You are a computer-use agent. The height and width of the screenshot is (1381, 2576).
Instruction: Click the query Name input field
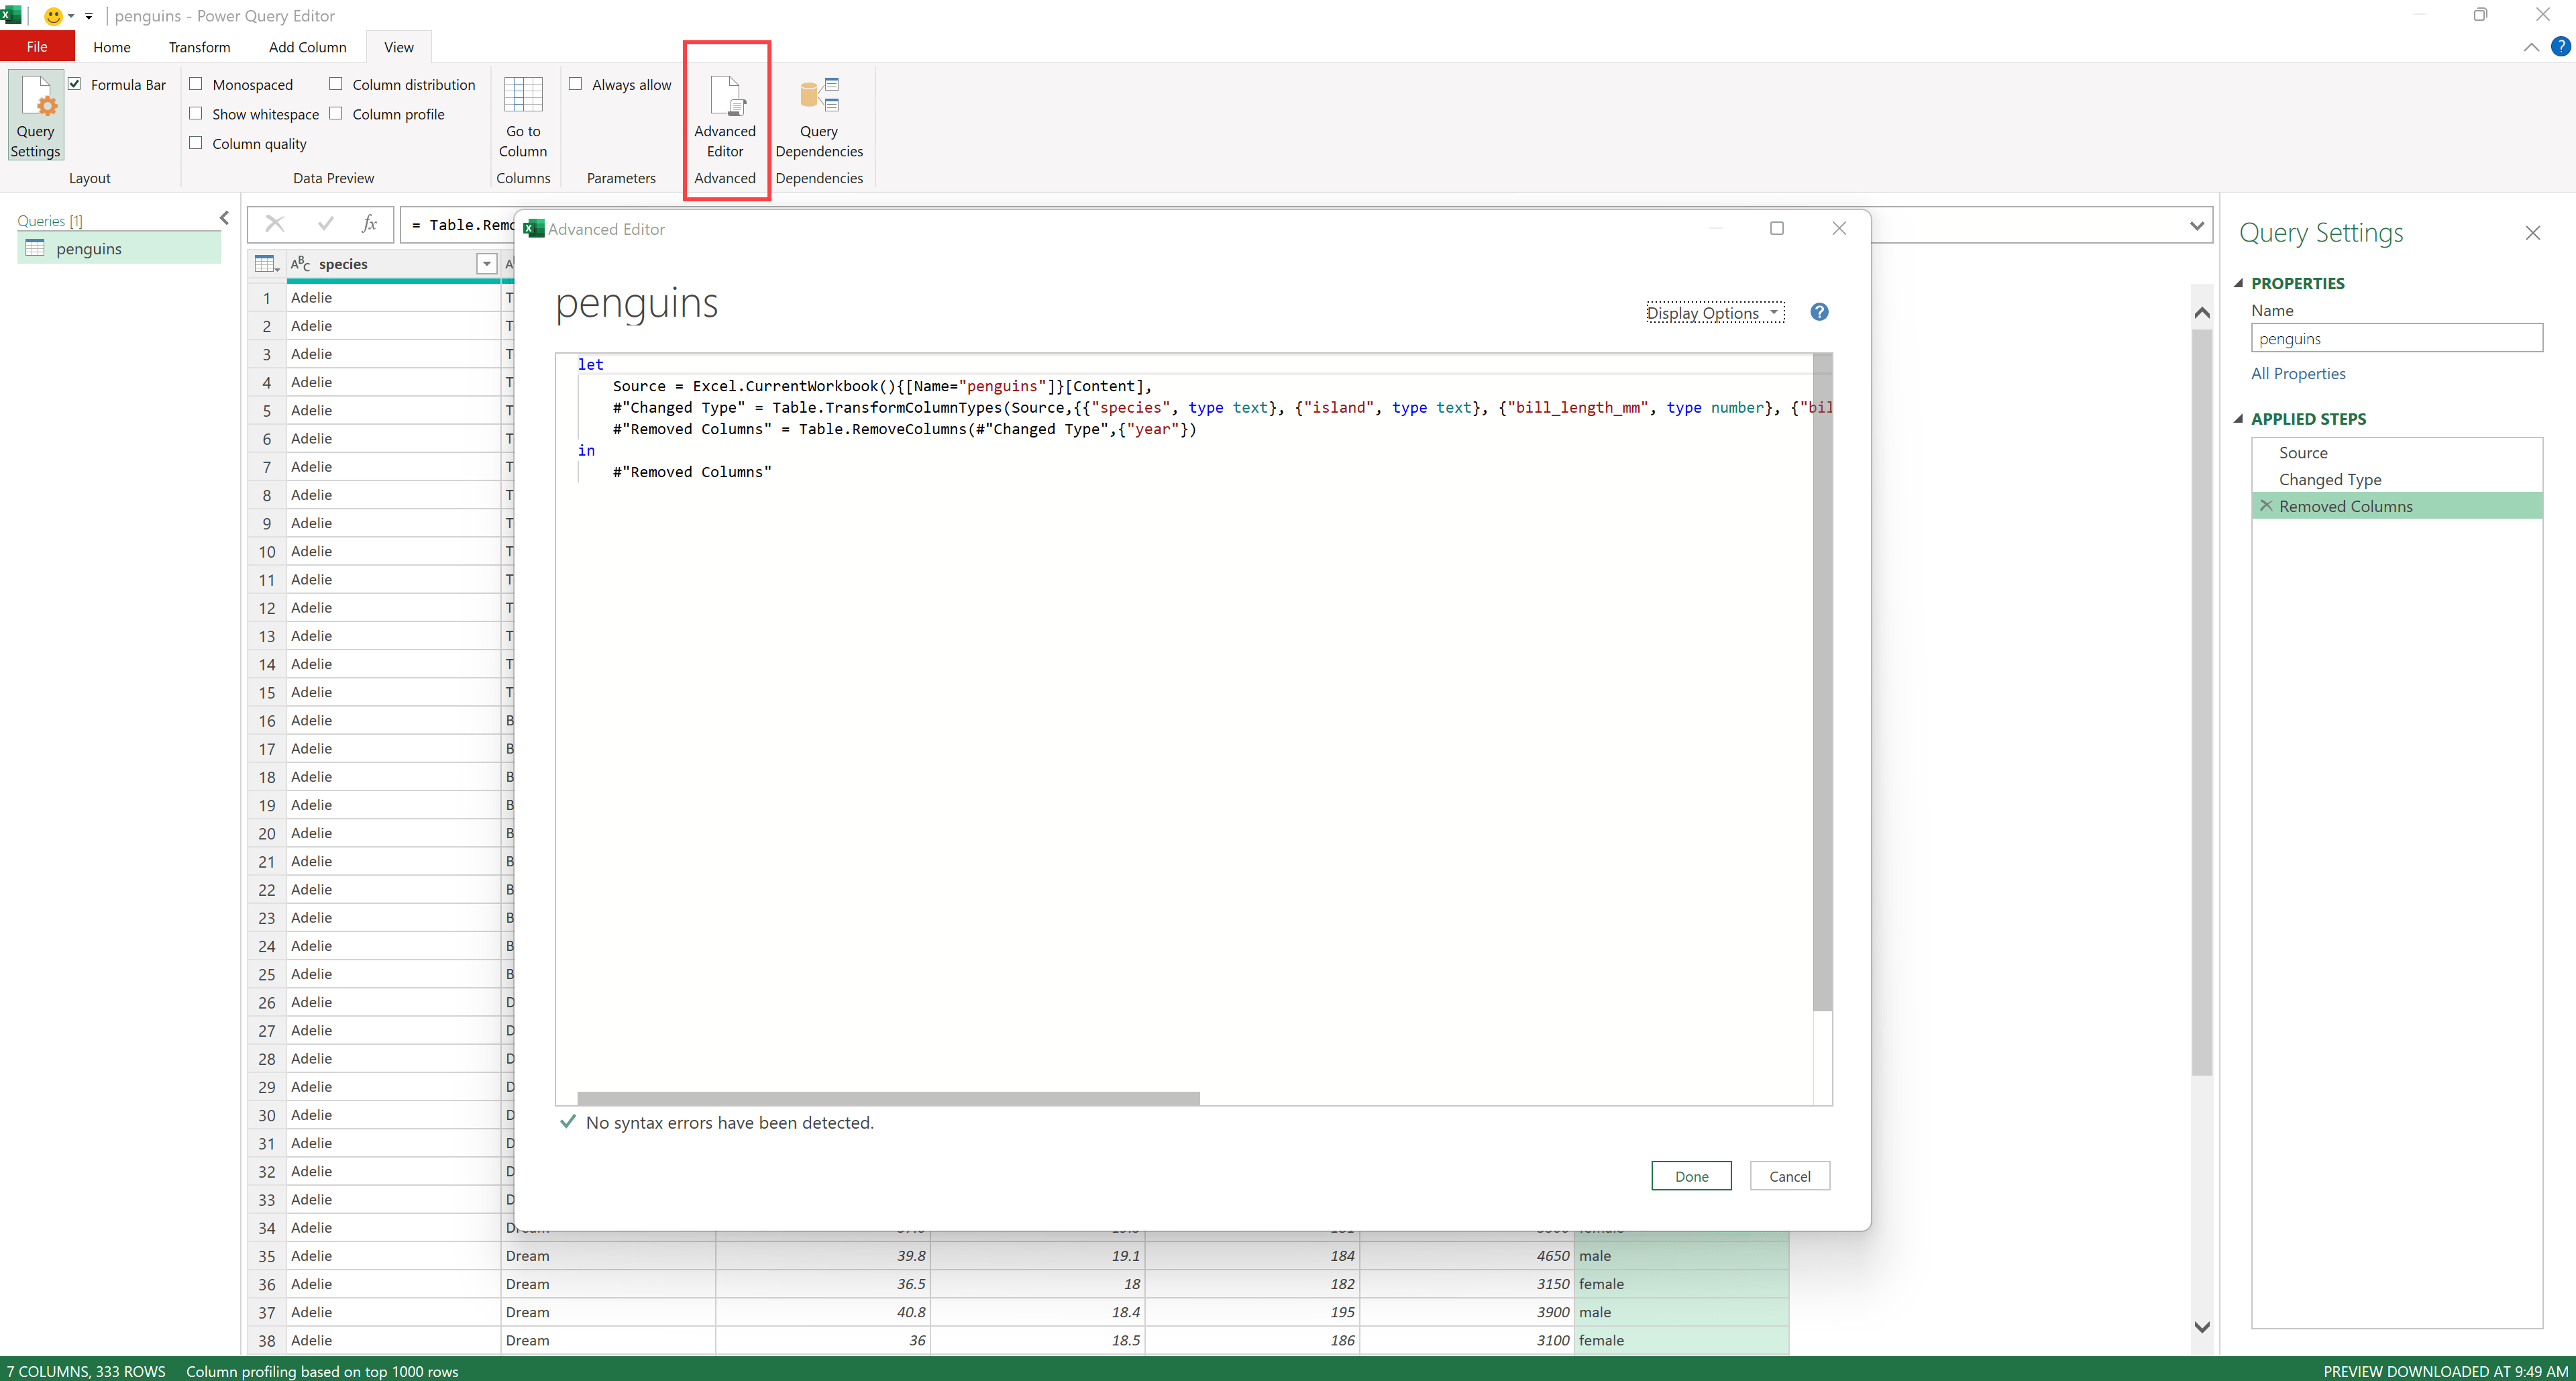click(x=2395, y=338)
